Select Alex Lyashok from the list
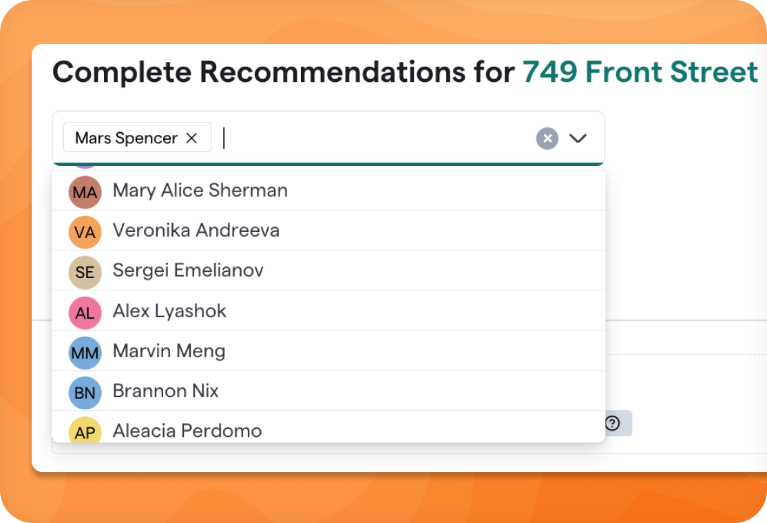This screenshot has width=767, height=523. coord(169,311)
